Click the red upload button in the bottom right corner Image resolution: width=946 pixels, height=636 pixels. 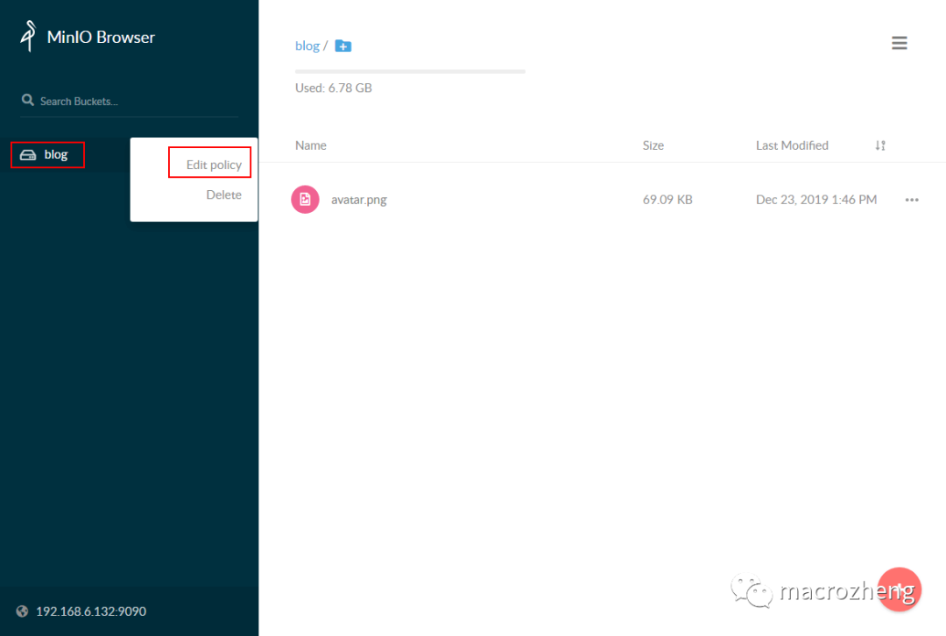click(x=899, y=590)
